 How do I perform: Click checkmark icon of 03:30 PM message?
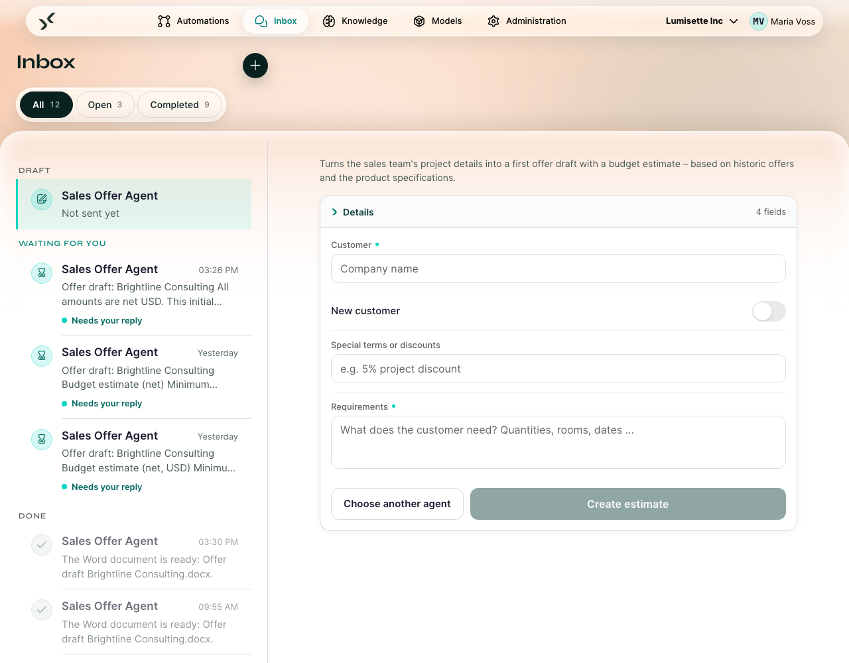click(x=42, y=545)
